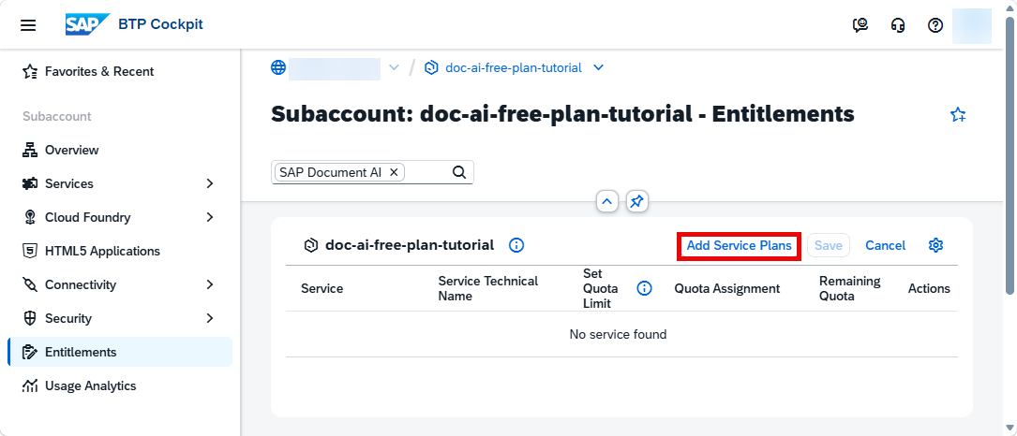
Task: Collapse the header with up arrow
Action: pyautogui.click(x=606, y=201)
